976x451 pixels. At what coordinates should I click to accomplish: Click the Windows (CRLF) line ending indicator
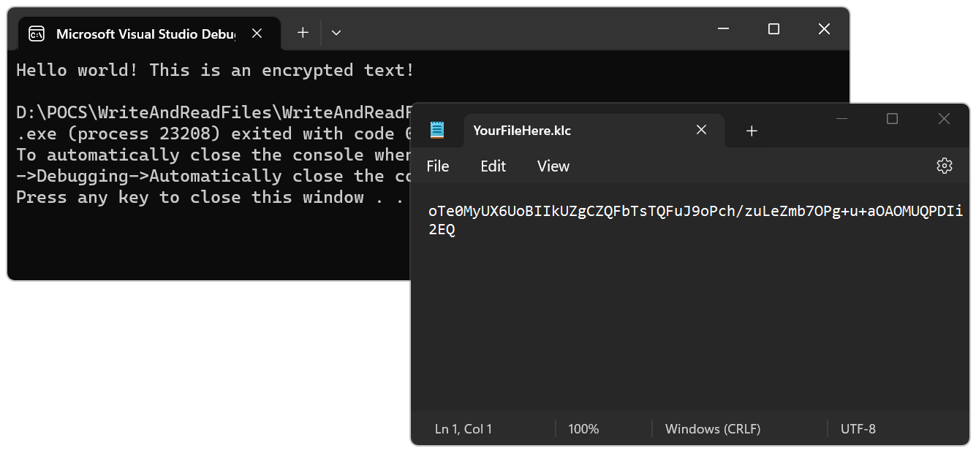point(712,429)
